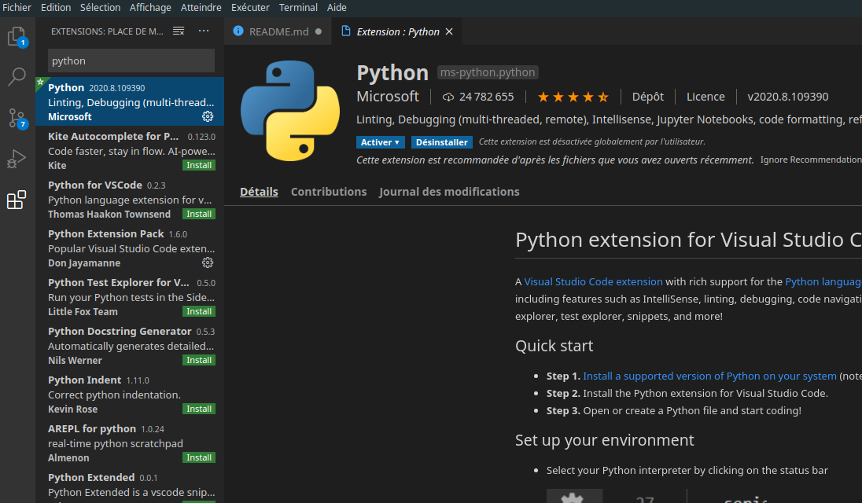862x503 pixels.
Task: Click the filter extensions icon in sidebar header
Action: [x=179, y=31]
